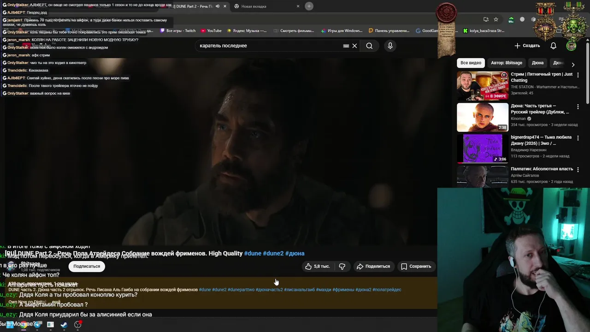Click the YouTube search magnifier button

pyautogui.click(x=369, y=46)
